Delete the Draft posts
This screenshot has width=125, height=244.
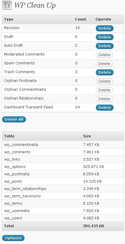(x=105, y=37)
